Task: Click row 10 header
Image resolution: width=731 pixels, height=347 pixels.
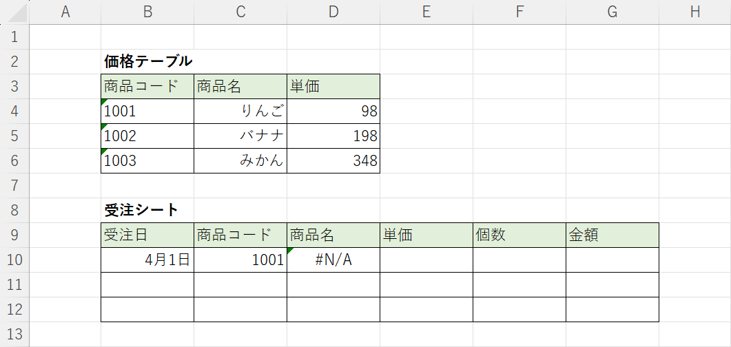Action: pos(15,260)
